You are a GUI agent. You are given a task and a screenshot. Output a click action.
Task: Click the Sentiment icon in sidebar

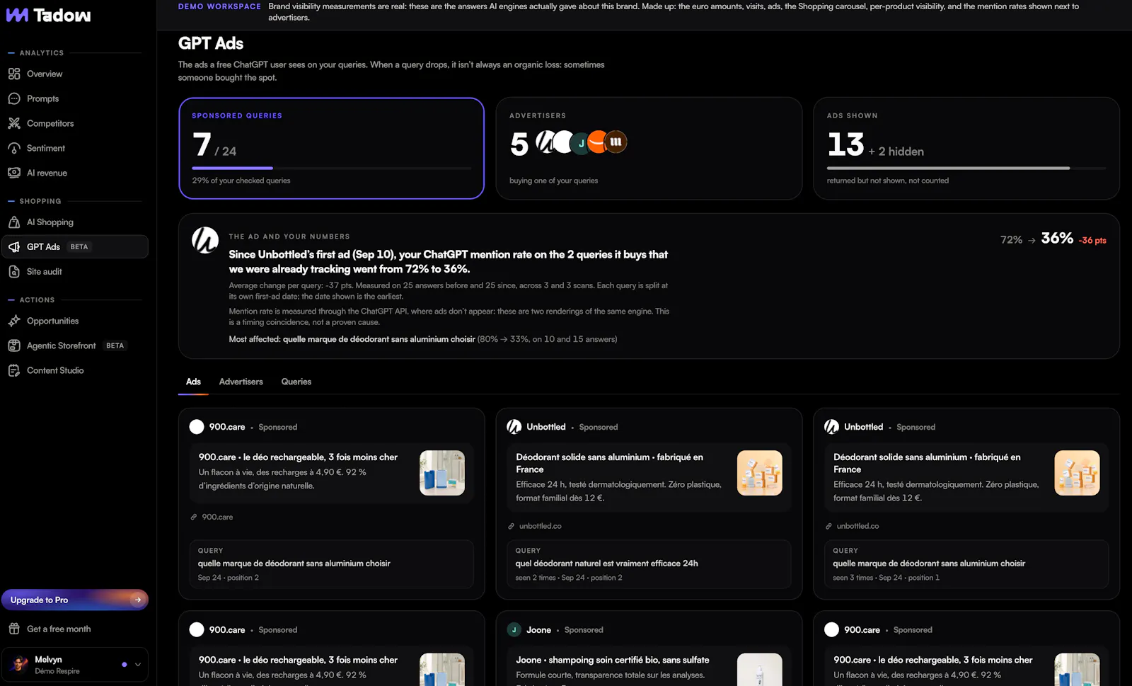tap(14, 148)
